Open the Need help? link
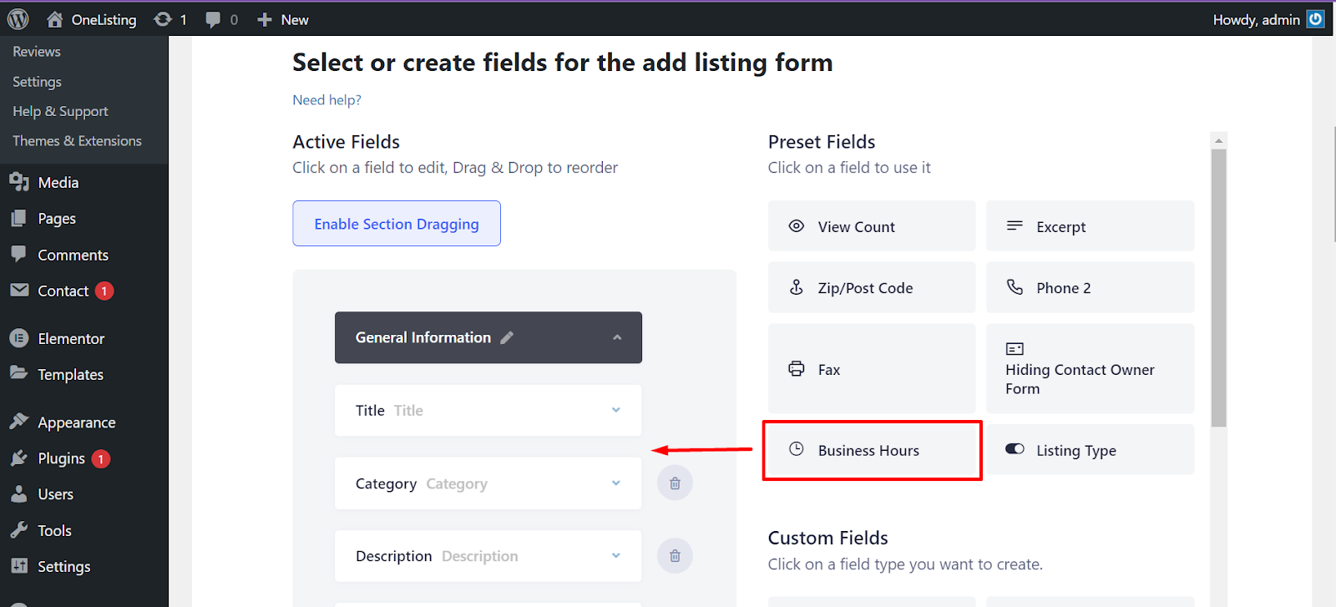Viewport: 1336px width, 607px height. (x=326, y=100)
